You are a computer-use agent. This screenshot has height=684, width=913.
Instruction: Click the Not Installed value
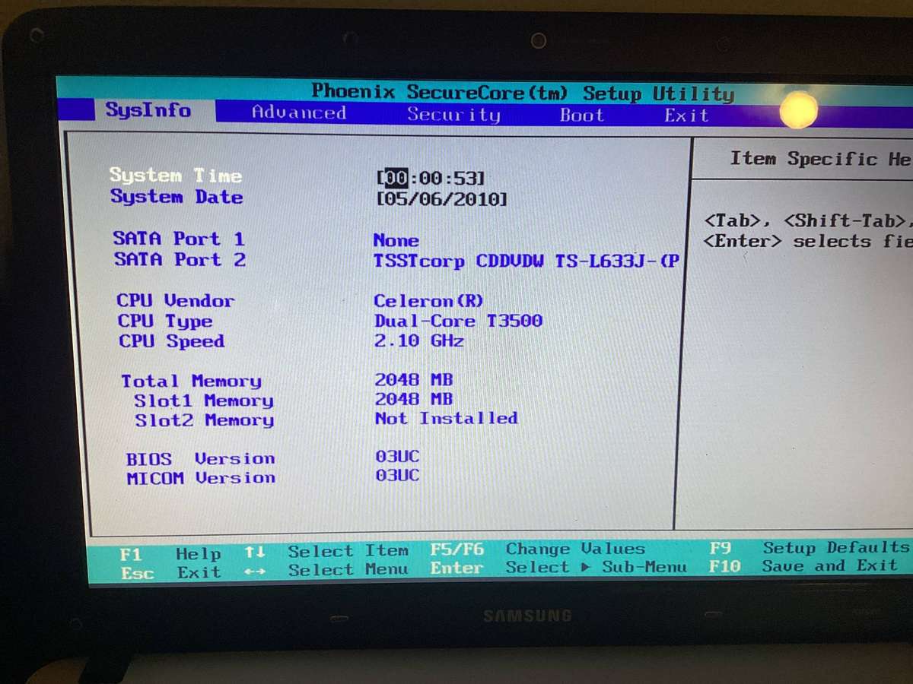pos(447,418)
